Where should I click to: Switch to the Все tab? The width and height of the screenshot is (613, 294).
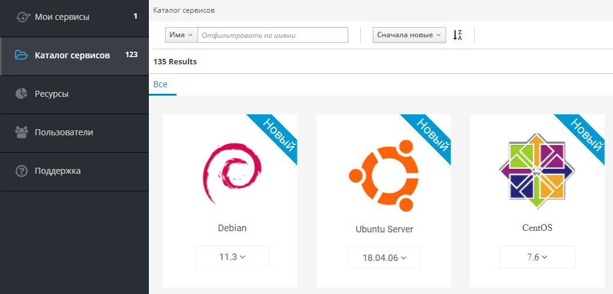[x=160, y=84]
